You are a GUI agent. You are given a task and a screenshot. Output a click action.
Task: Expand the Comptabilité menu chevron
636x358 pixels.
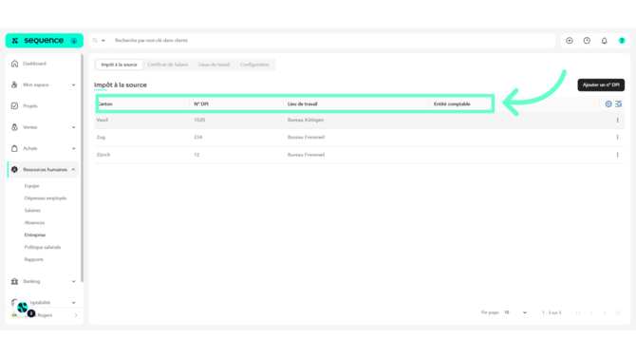(x=73, y=302)
